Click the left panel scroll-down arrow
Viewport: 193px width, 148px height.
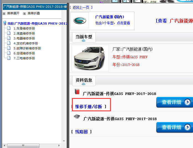pos(64,141)
